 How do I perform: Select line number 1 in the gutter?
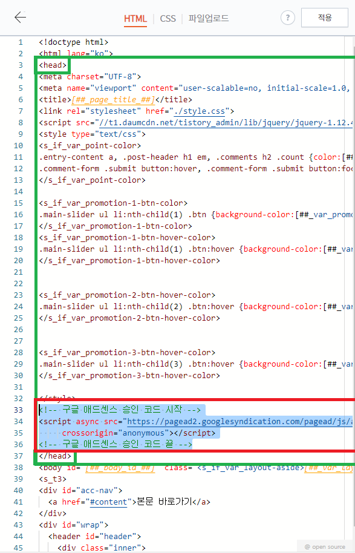[x=21, y=42]
